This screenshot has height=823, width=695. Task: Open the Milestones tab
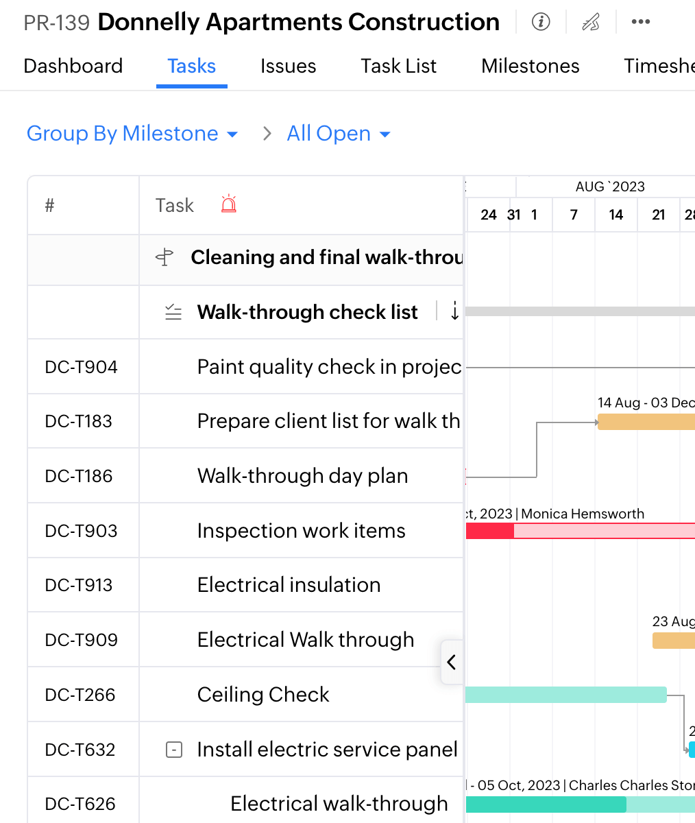click(x=530, y=66)
